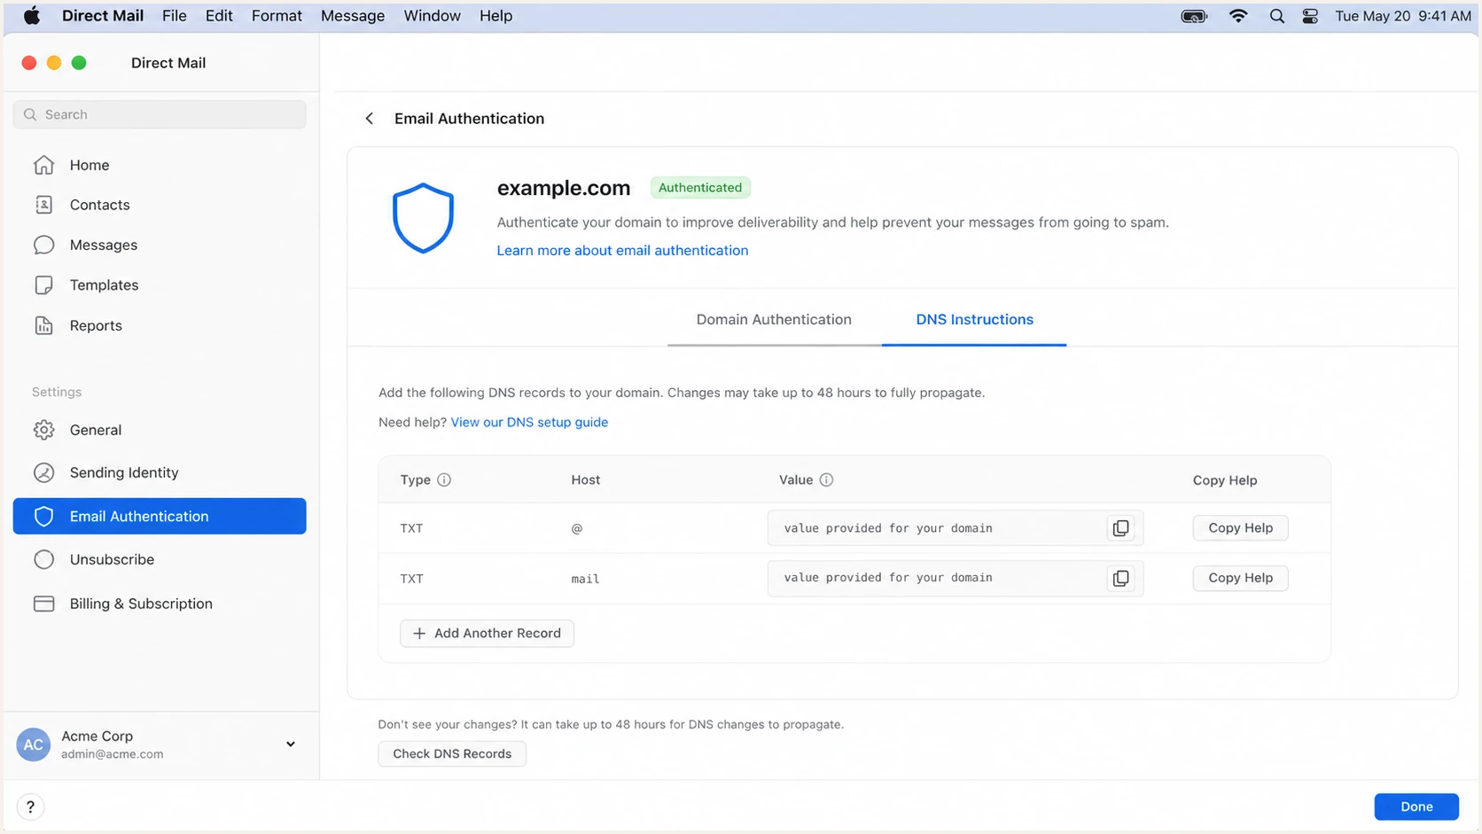Click the question mark help button

[30, 807]
